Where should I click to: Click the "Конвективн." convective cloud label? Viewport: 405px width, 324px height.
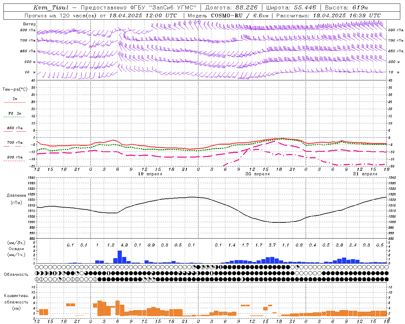pyautogui.click(x=16, y=296)
